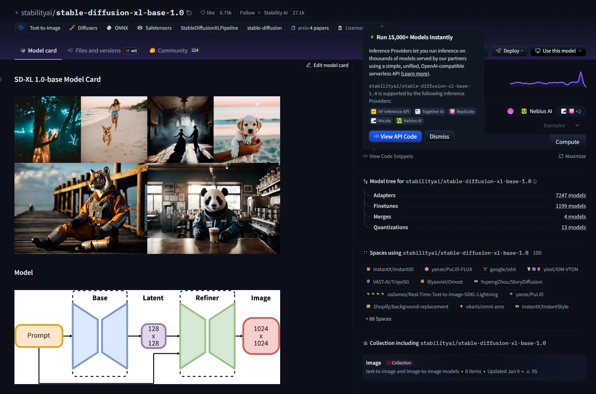This screenshot has height=394, width=596.
Task: Click the Compute button
Action: (567, 142)
